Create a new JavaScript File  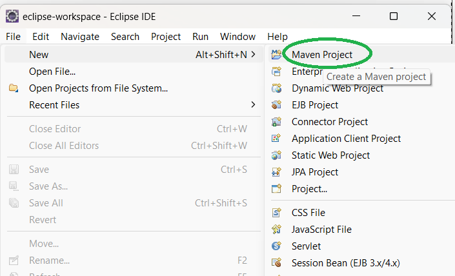(321, 230)
